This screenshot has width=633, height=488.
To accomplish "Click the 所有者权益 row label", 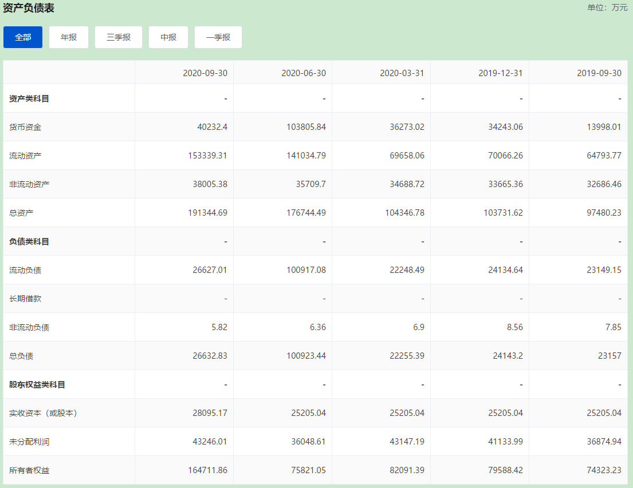I will point(29,470).
